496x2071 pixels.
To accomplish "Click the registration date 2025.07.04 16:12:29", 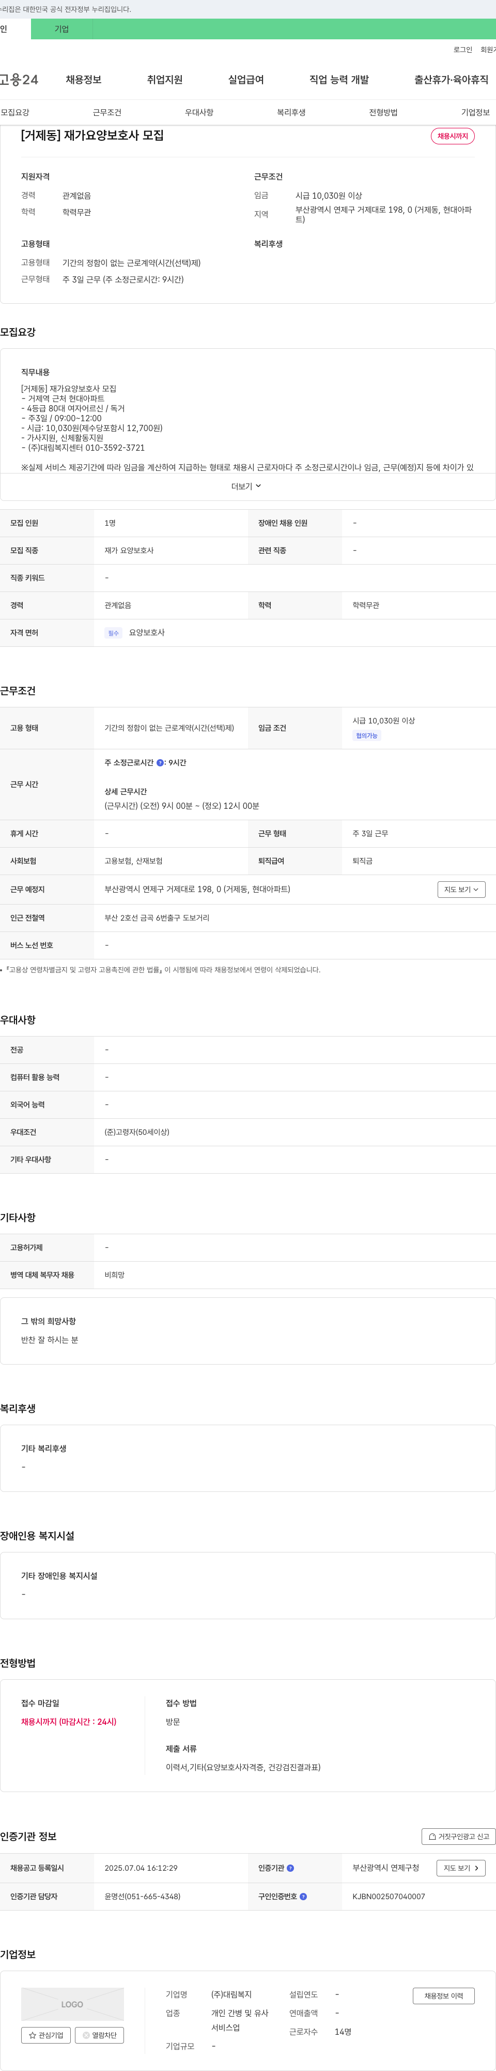I will 141,1868.
